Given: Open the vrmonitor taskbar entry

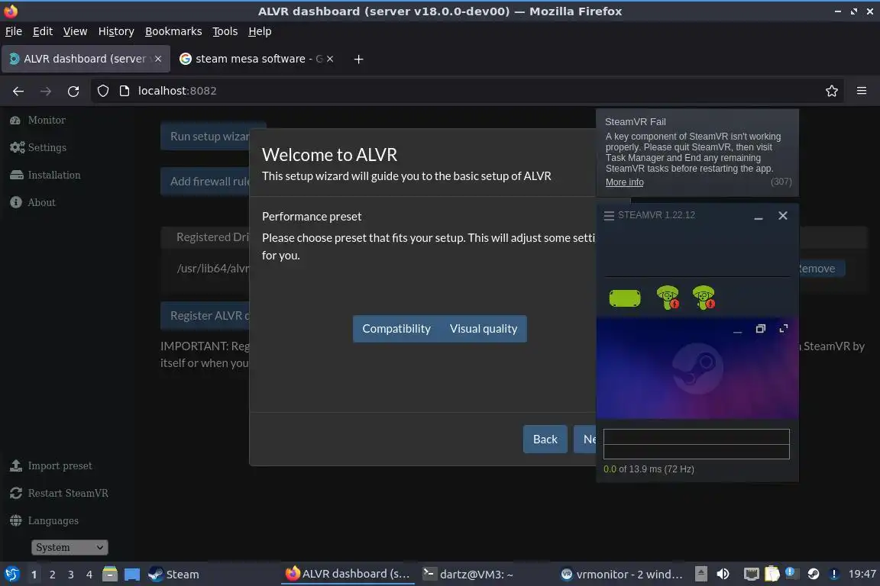Looking at the screenshot, I should tap(622, 575).
